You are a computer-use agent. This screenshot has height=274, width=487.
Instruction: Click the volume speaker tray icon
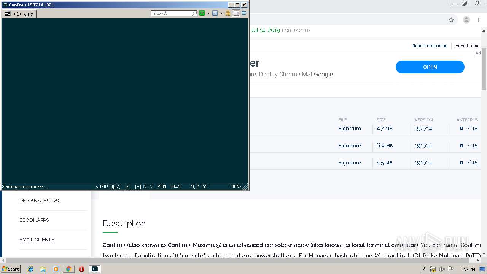click(x=442, y=269)
